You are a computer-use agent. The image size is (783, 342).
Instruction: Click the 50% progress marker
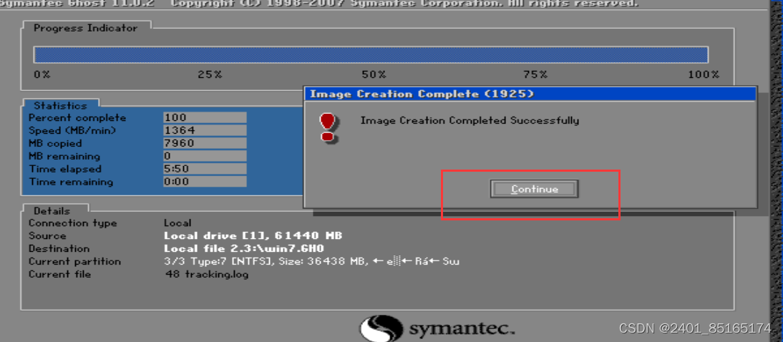coord(374,74)
